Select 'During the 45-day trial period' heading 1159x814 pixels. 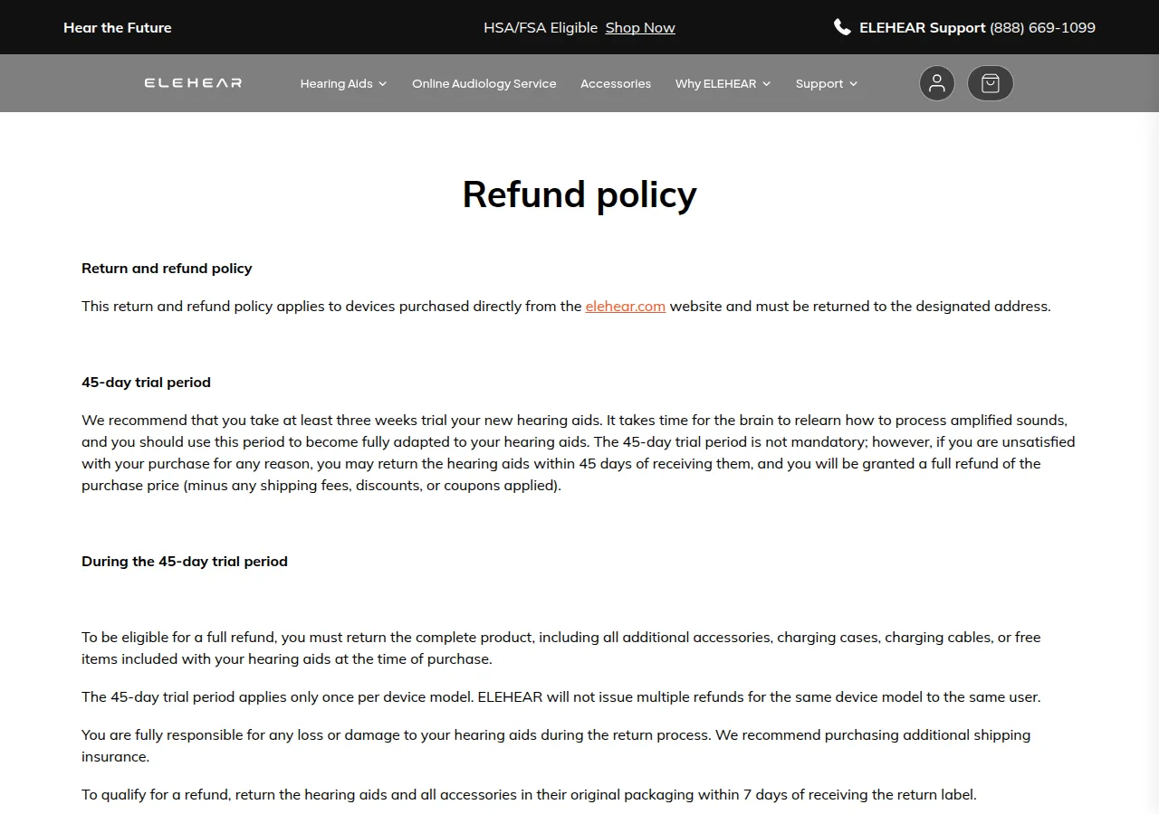tap(185, 561)
